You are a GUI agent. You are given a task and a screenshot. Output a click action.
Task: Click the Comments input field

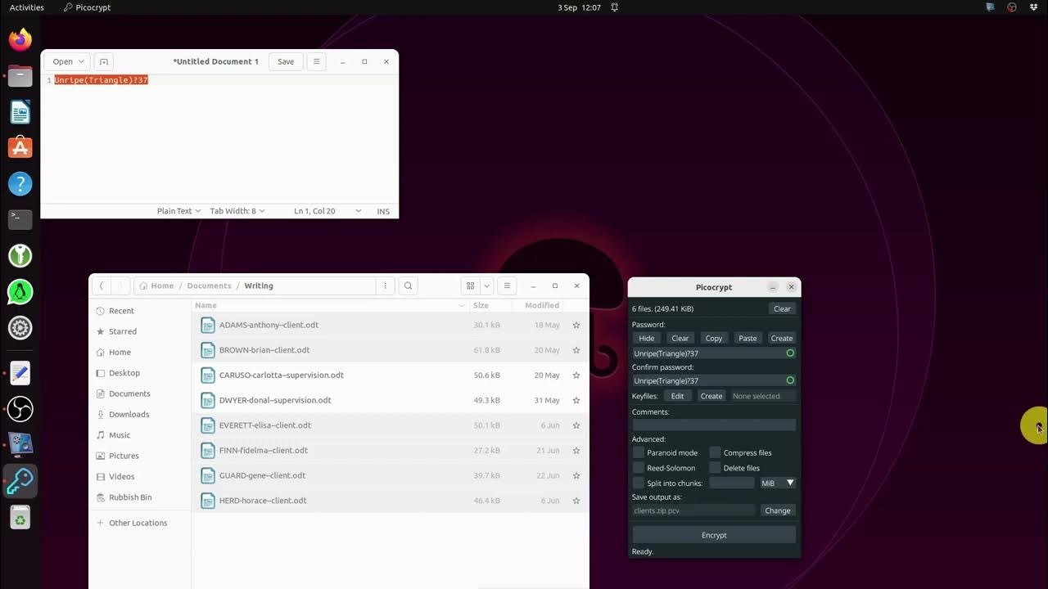tap(714, 425)
